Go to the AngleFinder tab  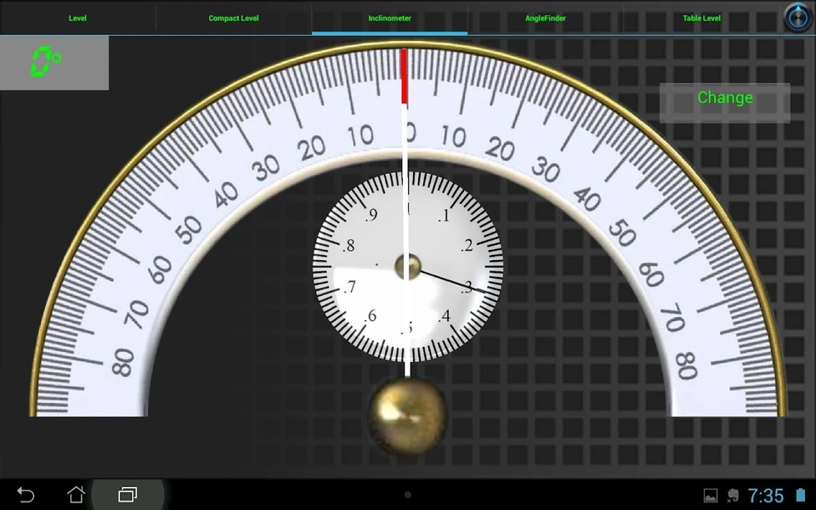(545, 18)
